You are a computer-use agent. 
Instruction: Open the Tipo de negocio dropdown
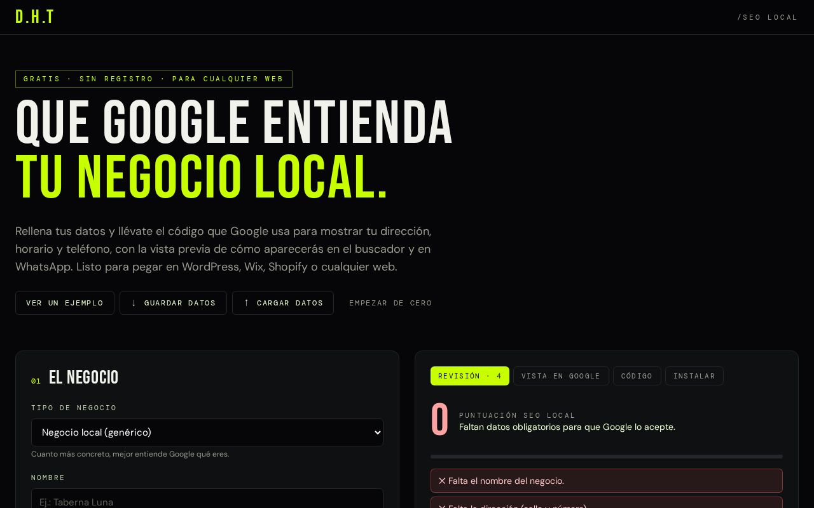[x=207, y=432]
